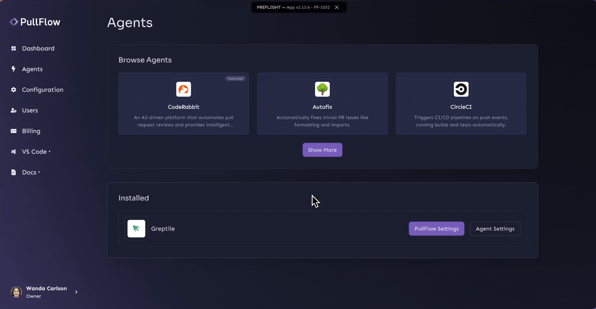
Task: Click the Installed section heading
Action: click(134, 198)
